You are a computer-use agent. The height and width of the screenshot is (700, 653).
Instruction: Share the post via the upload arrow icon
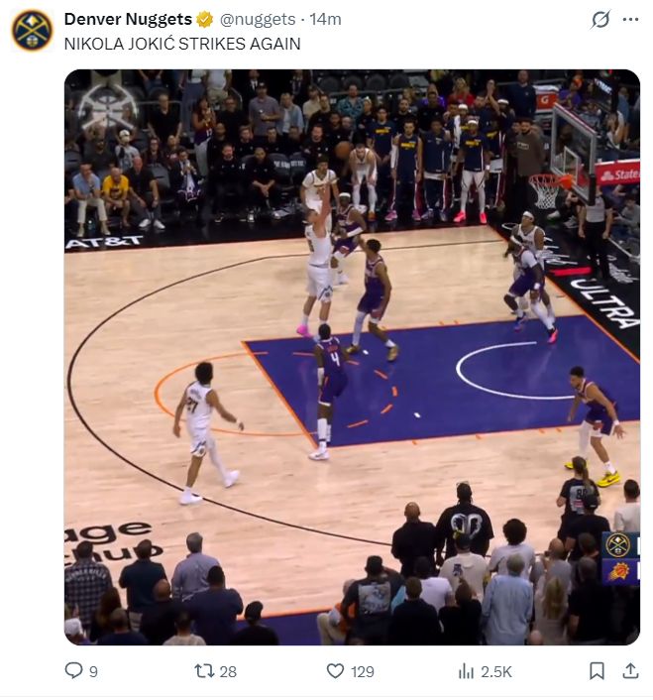pyautogui.click(x=630, y=671)
